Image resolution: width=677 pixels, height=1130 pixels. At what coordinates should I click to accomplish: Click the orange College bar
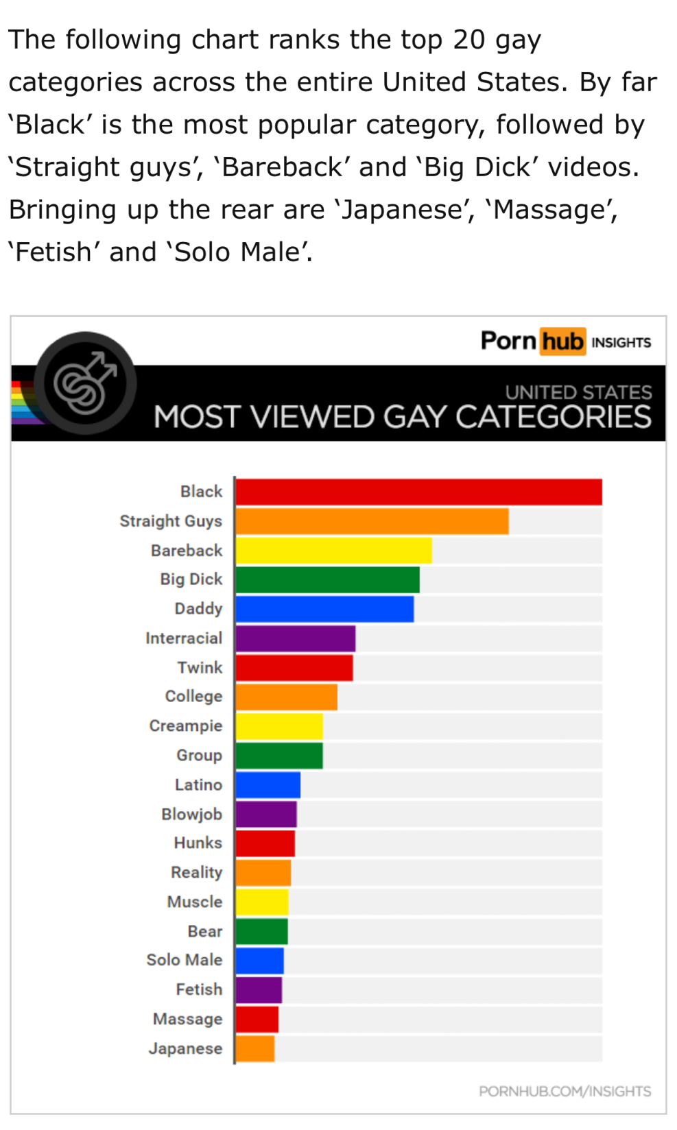[x=286, y=697]
